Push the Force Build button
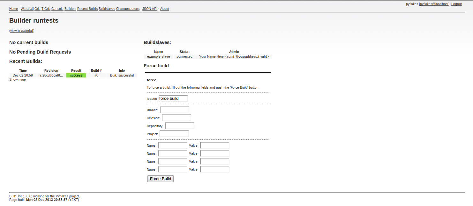The height and width of the screenshot is (206, 473). [x=161, y=179]
